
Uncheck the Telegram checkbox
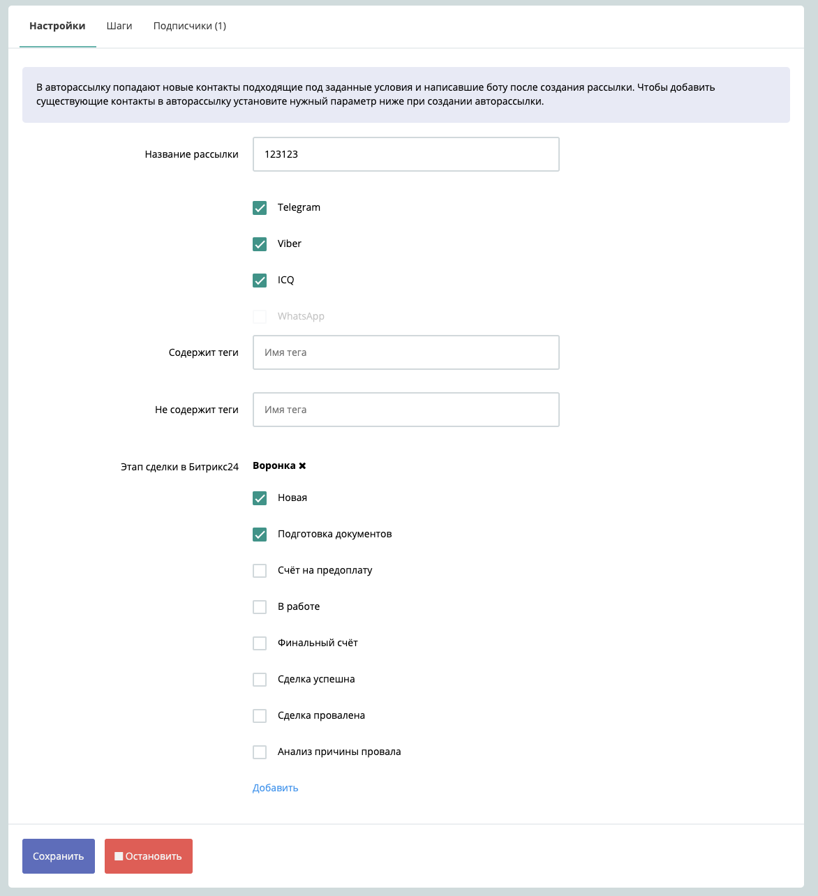pos(260,208)
